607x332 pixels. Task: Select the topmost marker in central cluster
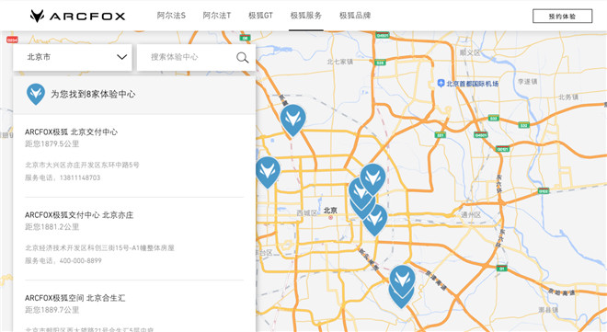click(372, 179)
